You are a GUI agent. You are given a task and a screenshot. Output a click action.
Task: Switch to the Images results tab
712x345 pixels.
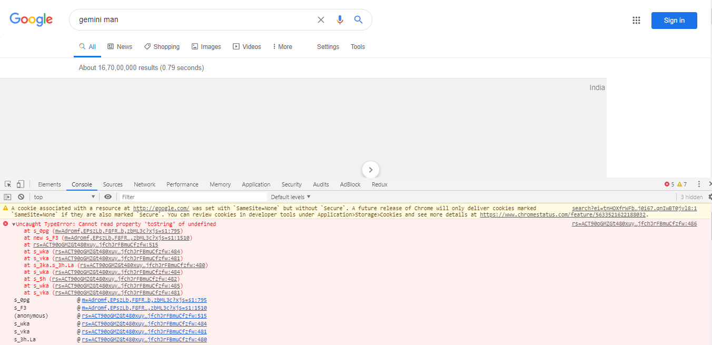click(x=206, y=47)
